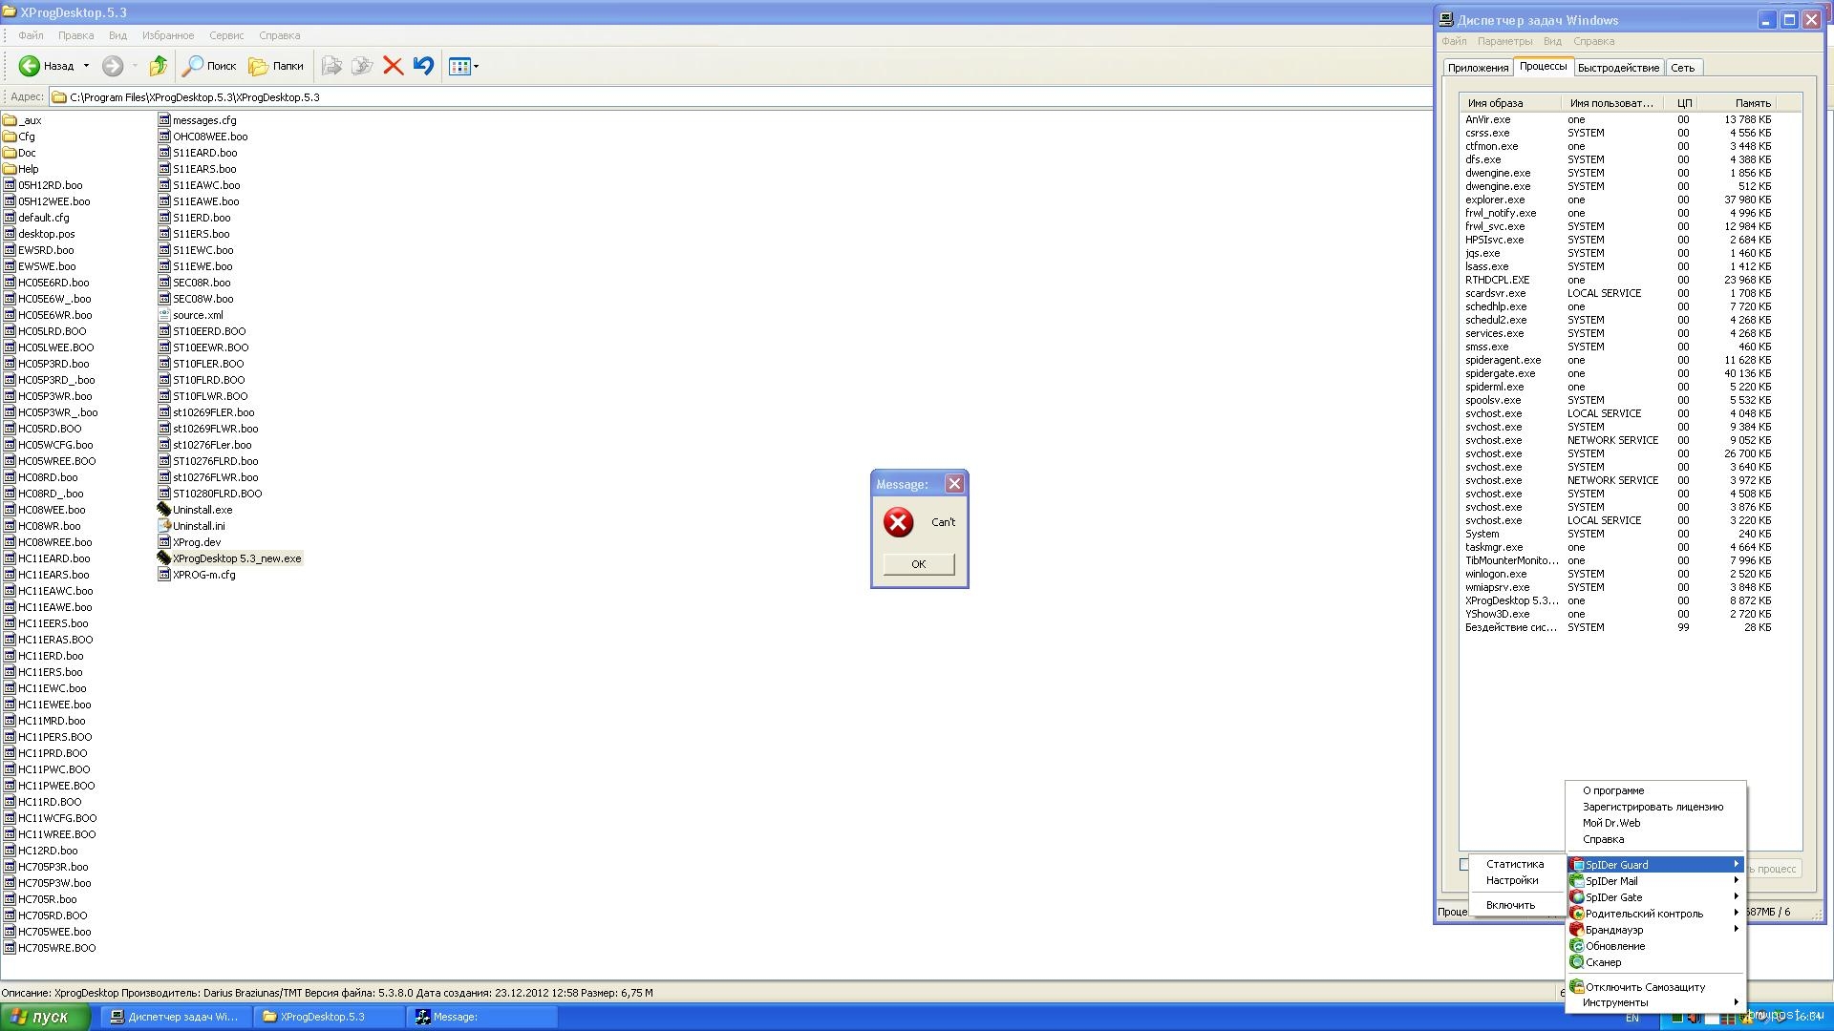Open Scanner (Сканер) from Dr.Web menu

tap(1603, 962)
